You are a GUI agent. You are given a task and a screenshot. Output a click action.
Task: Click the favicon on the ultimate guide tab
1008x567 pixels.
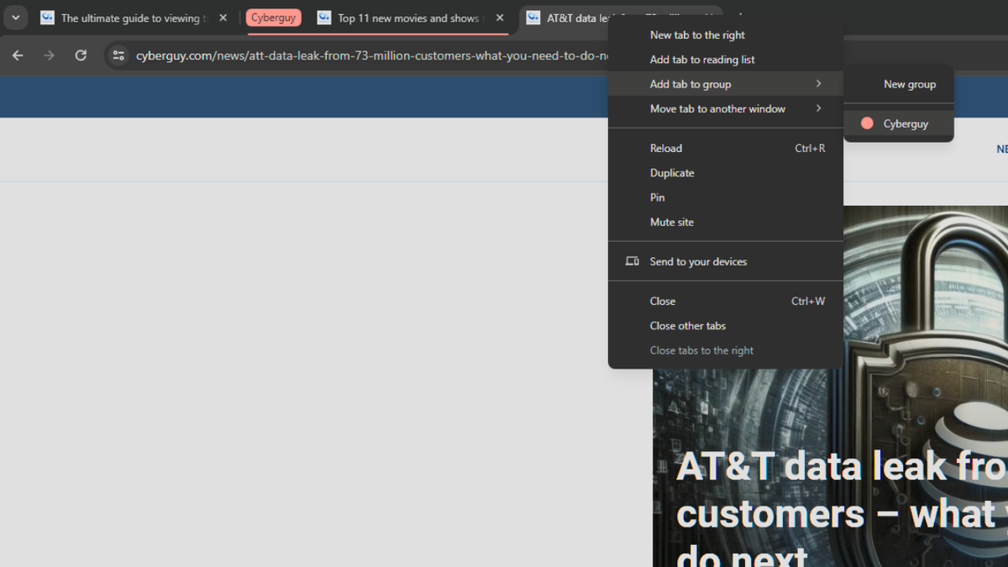click(x=47, y=18)
